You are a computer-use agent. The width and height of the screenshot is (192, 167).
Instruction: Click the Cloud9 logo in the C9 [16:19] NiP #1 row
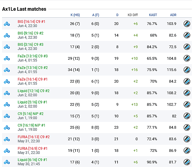[7, 128]
